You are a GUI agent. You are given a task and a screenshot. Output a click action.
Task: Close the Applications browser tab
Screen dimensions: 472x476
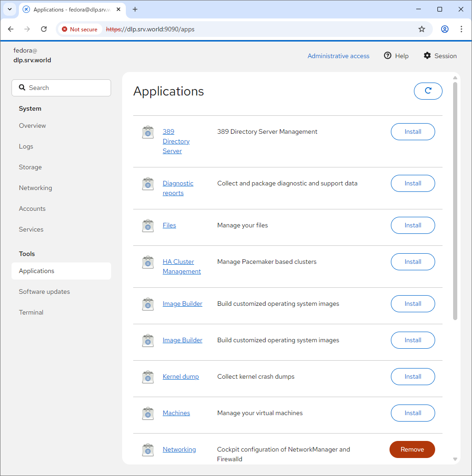118,9
